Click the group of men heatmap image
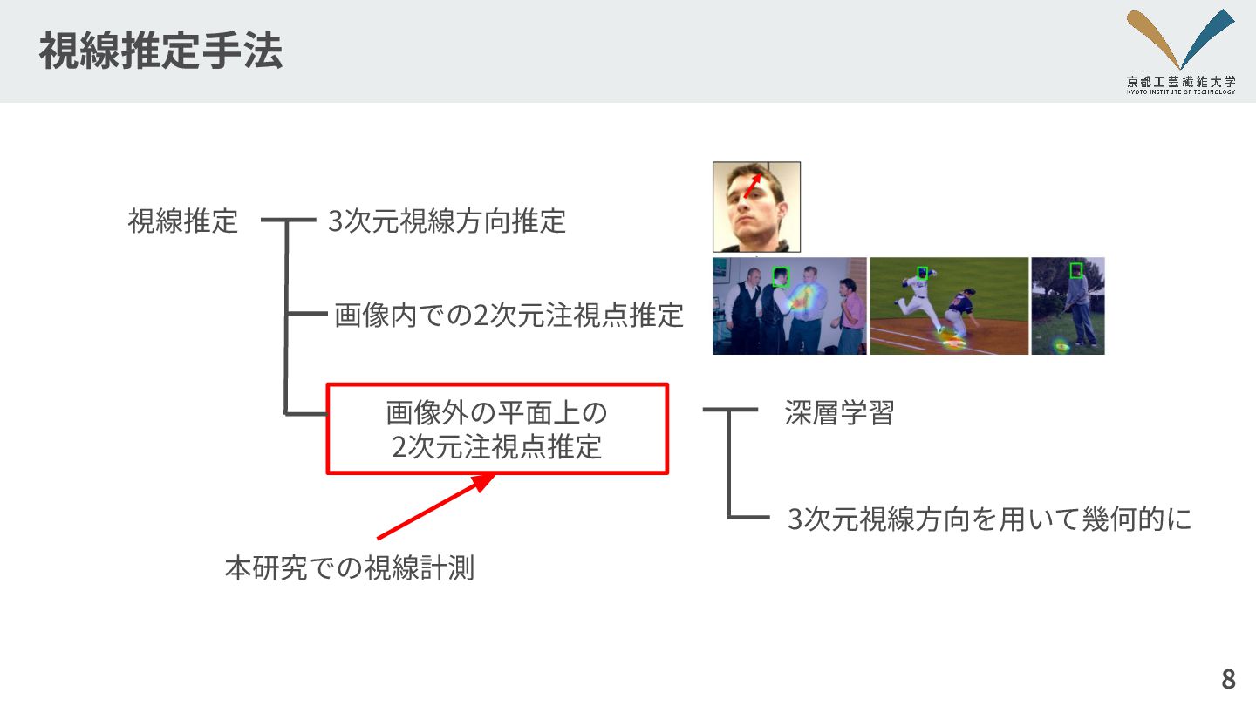The image size is (1256, 706). coord(789,306)
